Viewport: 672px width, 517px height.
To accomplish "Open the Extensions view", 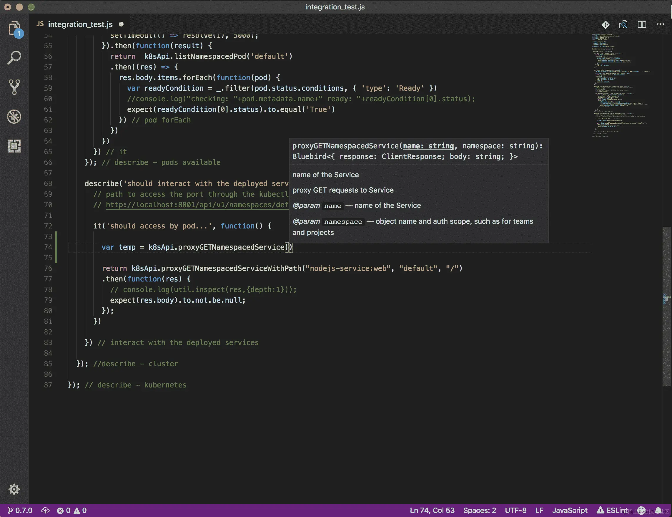I will (14, 146).
